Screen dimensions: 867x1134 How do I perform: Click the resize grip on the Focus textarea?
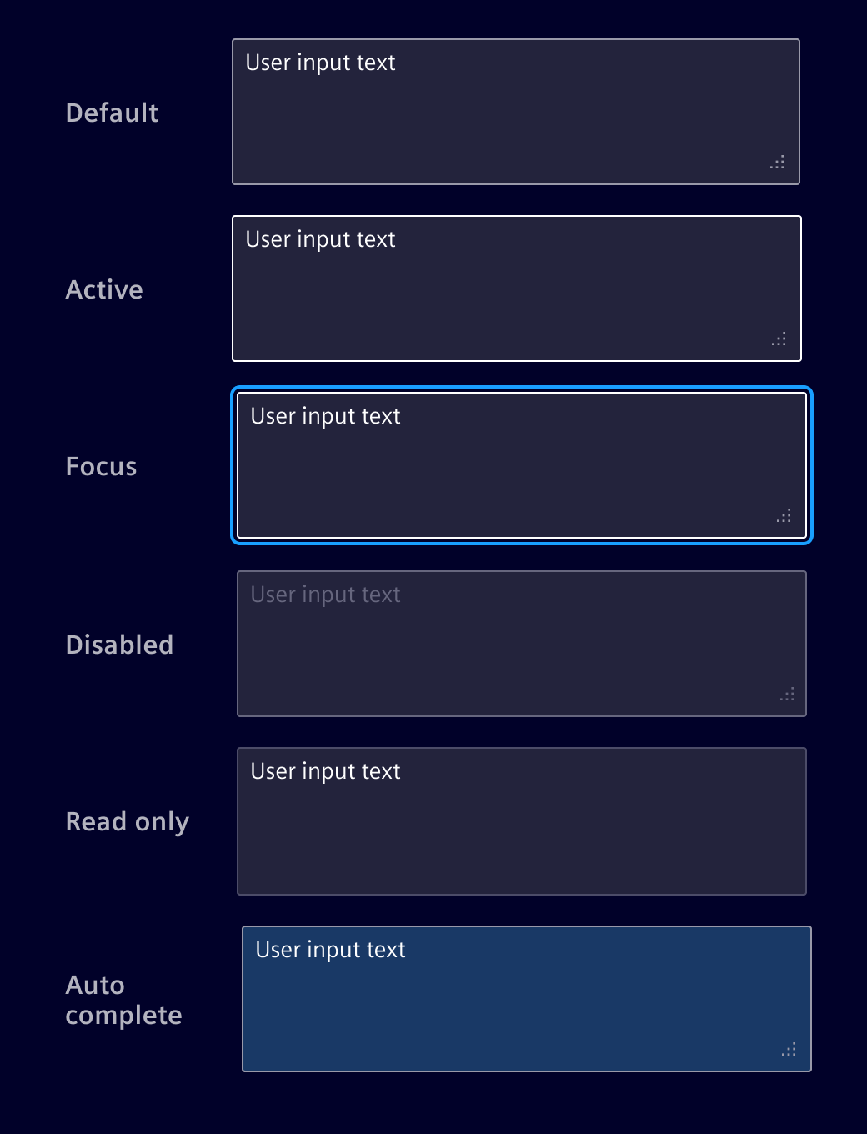point(784,517)
